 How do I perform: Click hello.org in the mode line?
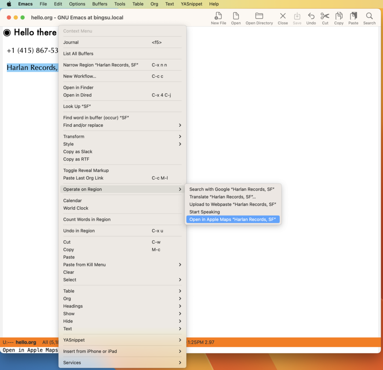[x=26, y=342]
